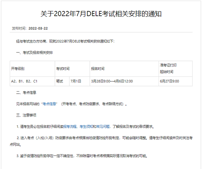Click the 开考级别 table header

32,69
